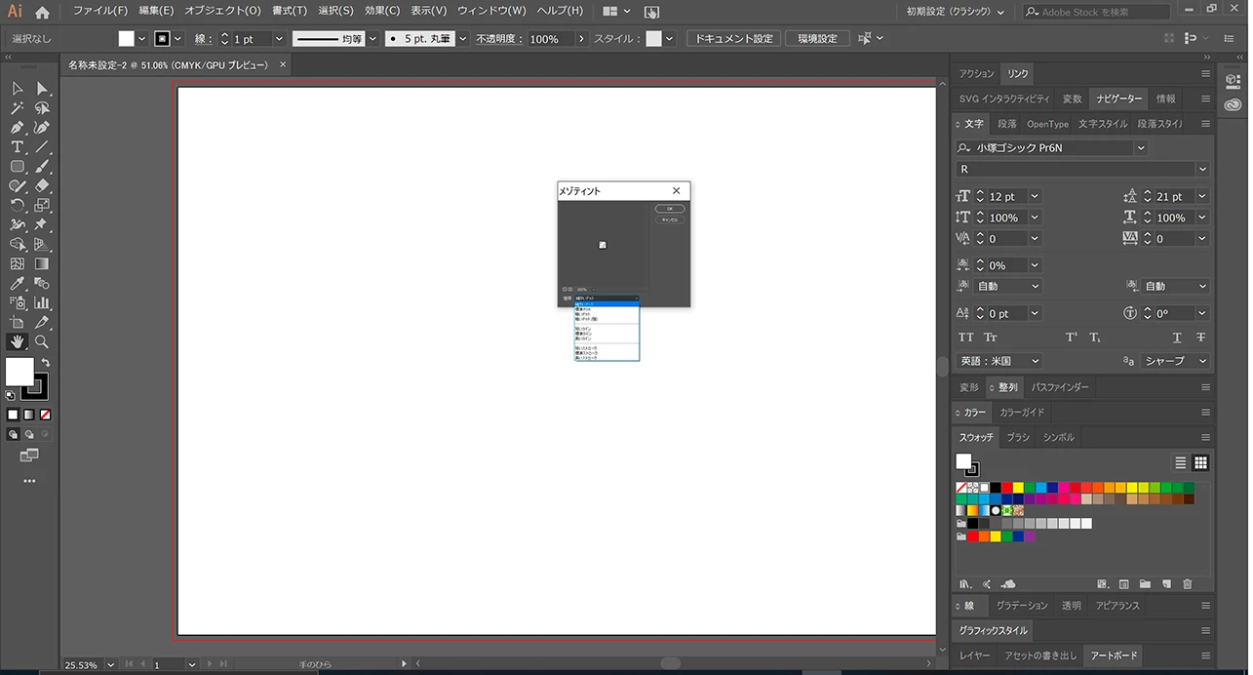Open leading 21 pt dropdown
The height and width of the screenshot is (675, 1253).
[x=1201, y=197]
